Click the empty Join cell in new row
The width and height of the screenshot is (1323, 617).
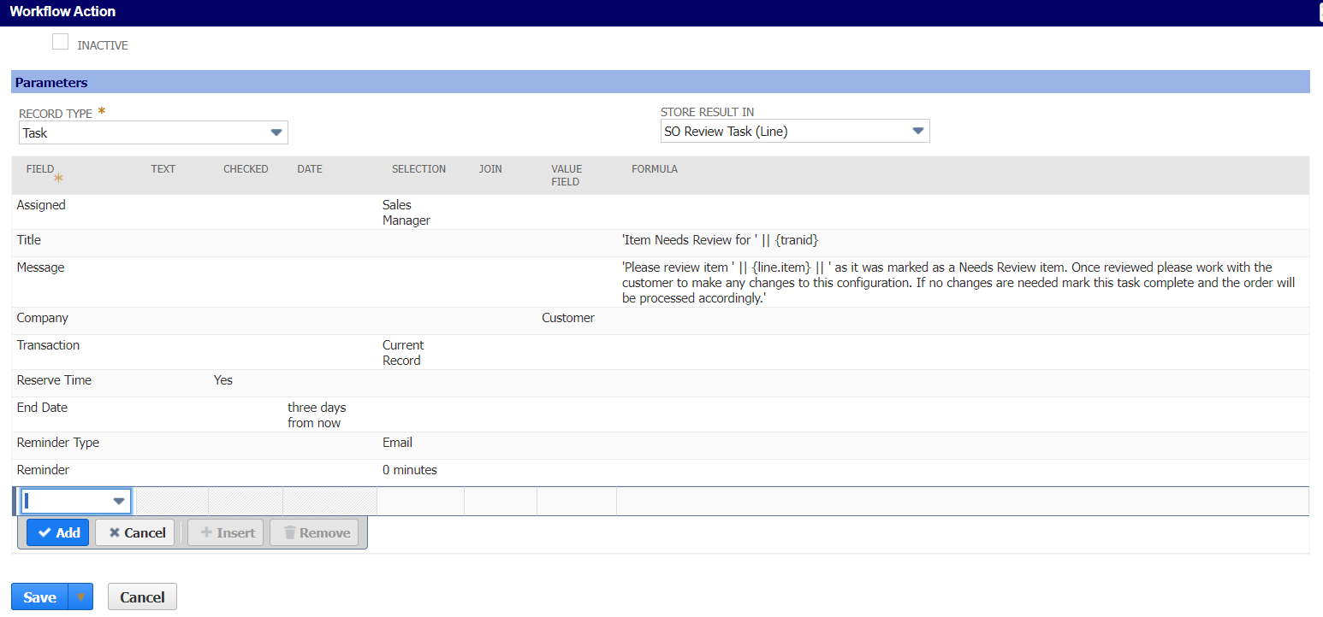click(x=501, y=501)
